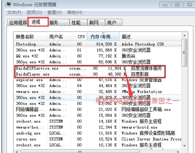
Task: Close the Task Manager window
Action: click(x=189, y=5)
